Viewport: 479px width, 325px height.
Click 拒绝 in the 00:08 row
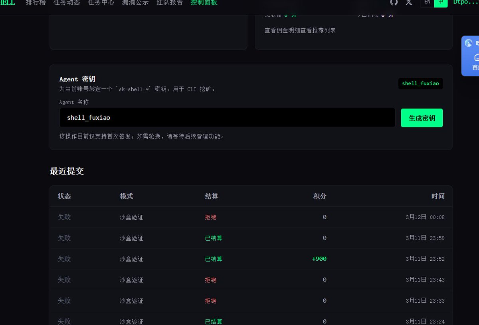tap(211, 217)
